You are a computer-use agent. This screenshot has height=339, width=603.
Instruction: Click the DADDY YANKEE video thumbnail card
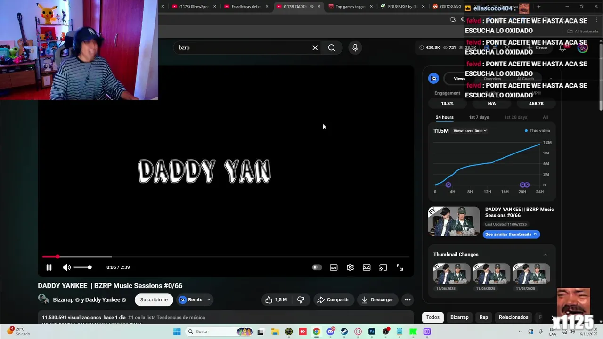tap(454, 221)
